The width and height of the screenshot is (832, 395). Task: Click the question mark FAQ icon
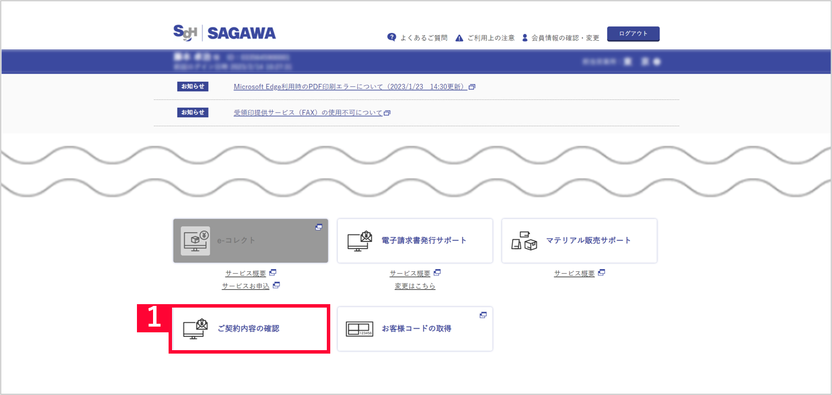point(392,37)
